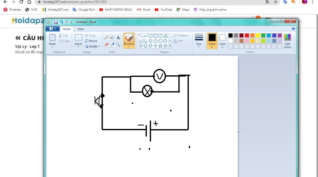
Task: Expand the Customize Quick Access Toolbar arrow
Action: 71,22
